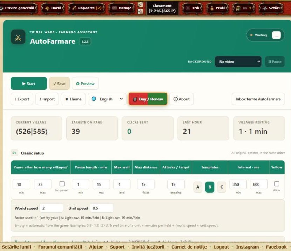Click the Villages Resting card
Screen dimensions: 291x251
(259, 128)
